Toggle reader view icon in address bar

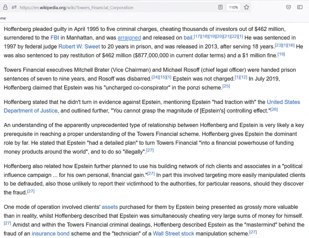point(220,7)
